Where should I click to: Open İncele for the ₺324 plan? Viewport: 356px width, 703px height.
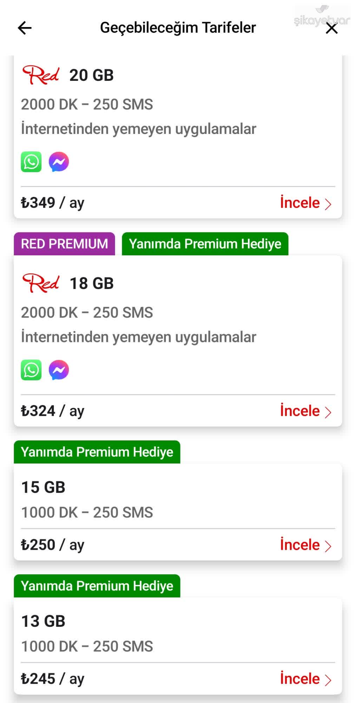tap(305, 411)
